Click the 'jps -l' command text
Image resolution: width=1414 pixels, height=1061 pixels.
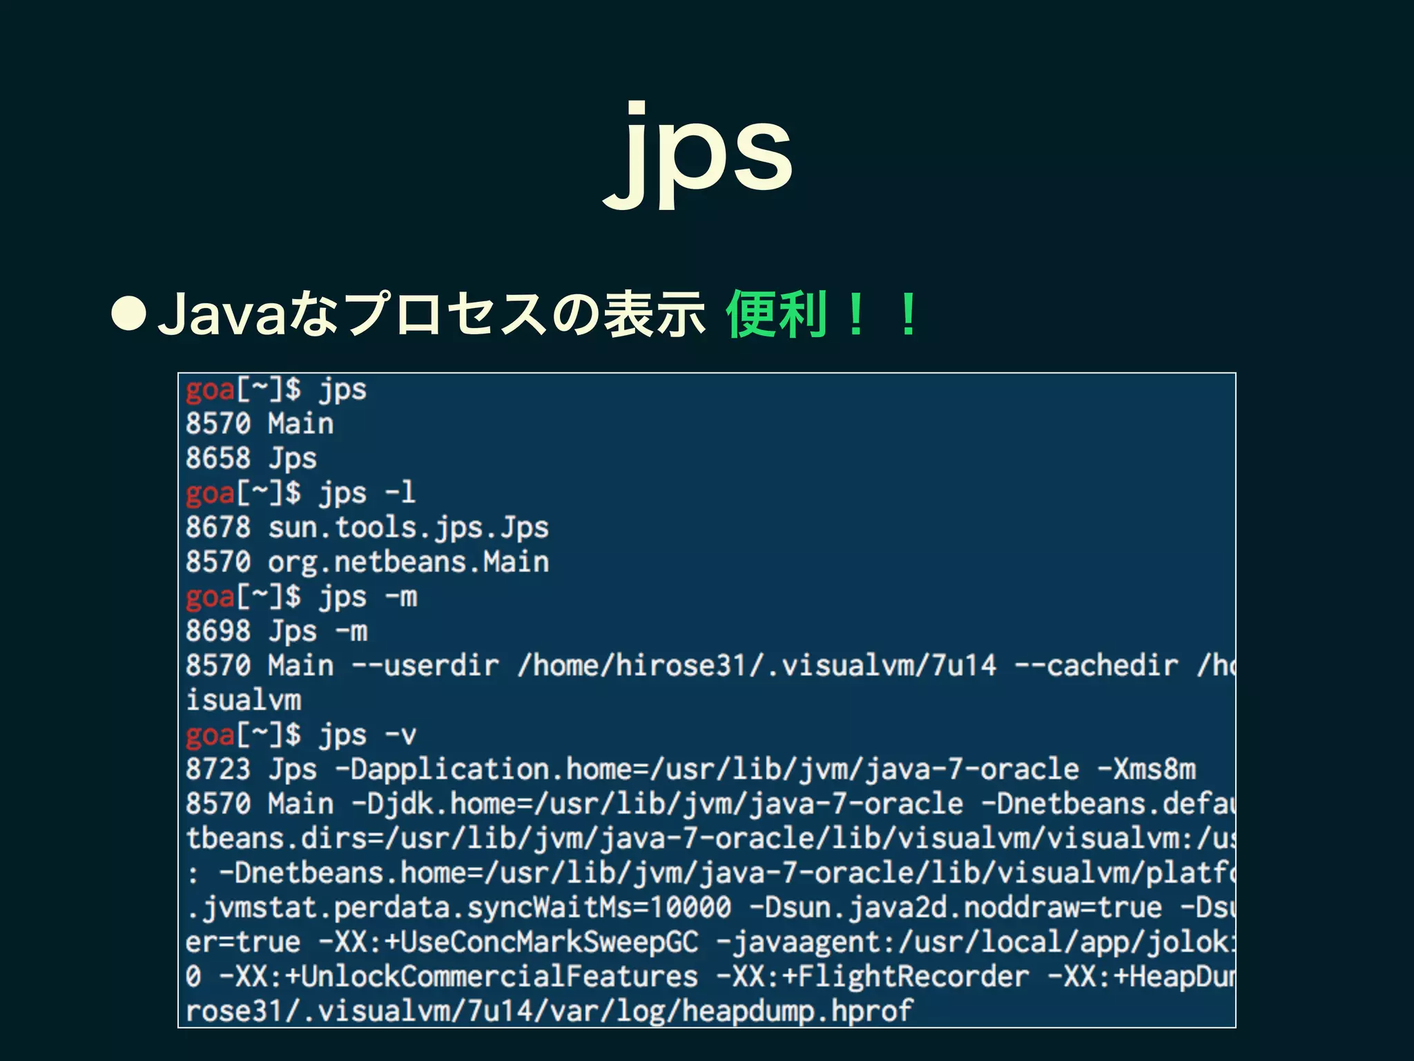(367, 493)
